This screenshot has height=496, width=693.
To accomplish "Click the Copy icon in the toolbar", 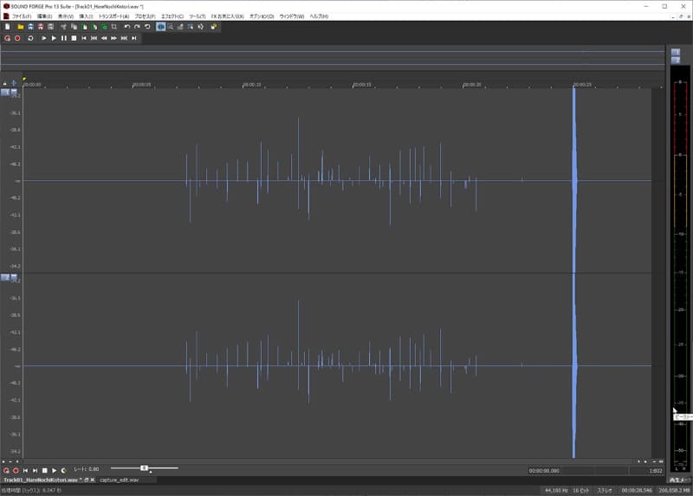I will pyautogui.click(x=74, y=27).
